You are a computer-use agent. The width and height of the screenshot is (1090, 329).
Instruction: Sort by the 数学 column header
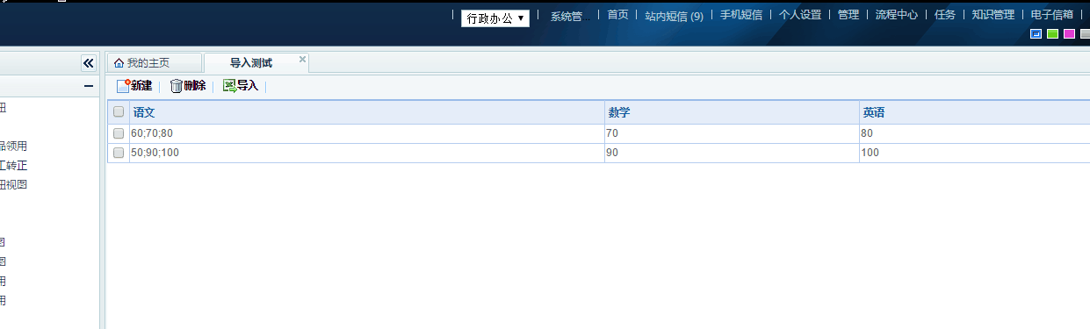pos(732,112)
